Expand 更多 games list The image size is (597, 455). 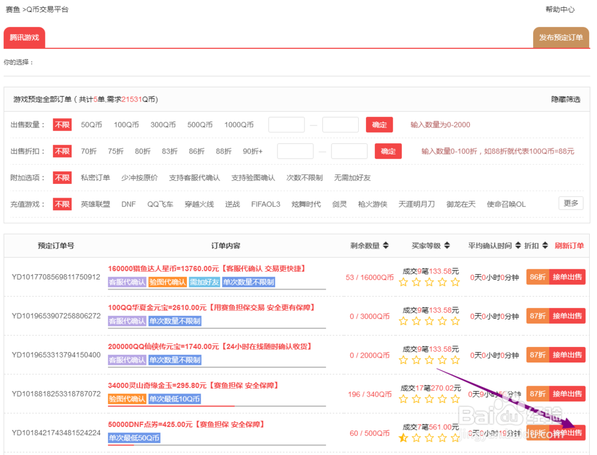(x=571, y=203)
